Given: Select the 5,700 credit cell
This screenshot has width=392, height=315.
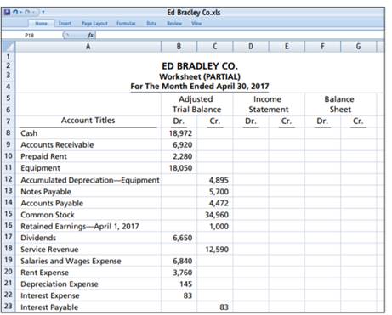Looking at the screenshot, I should pos(215,192).
